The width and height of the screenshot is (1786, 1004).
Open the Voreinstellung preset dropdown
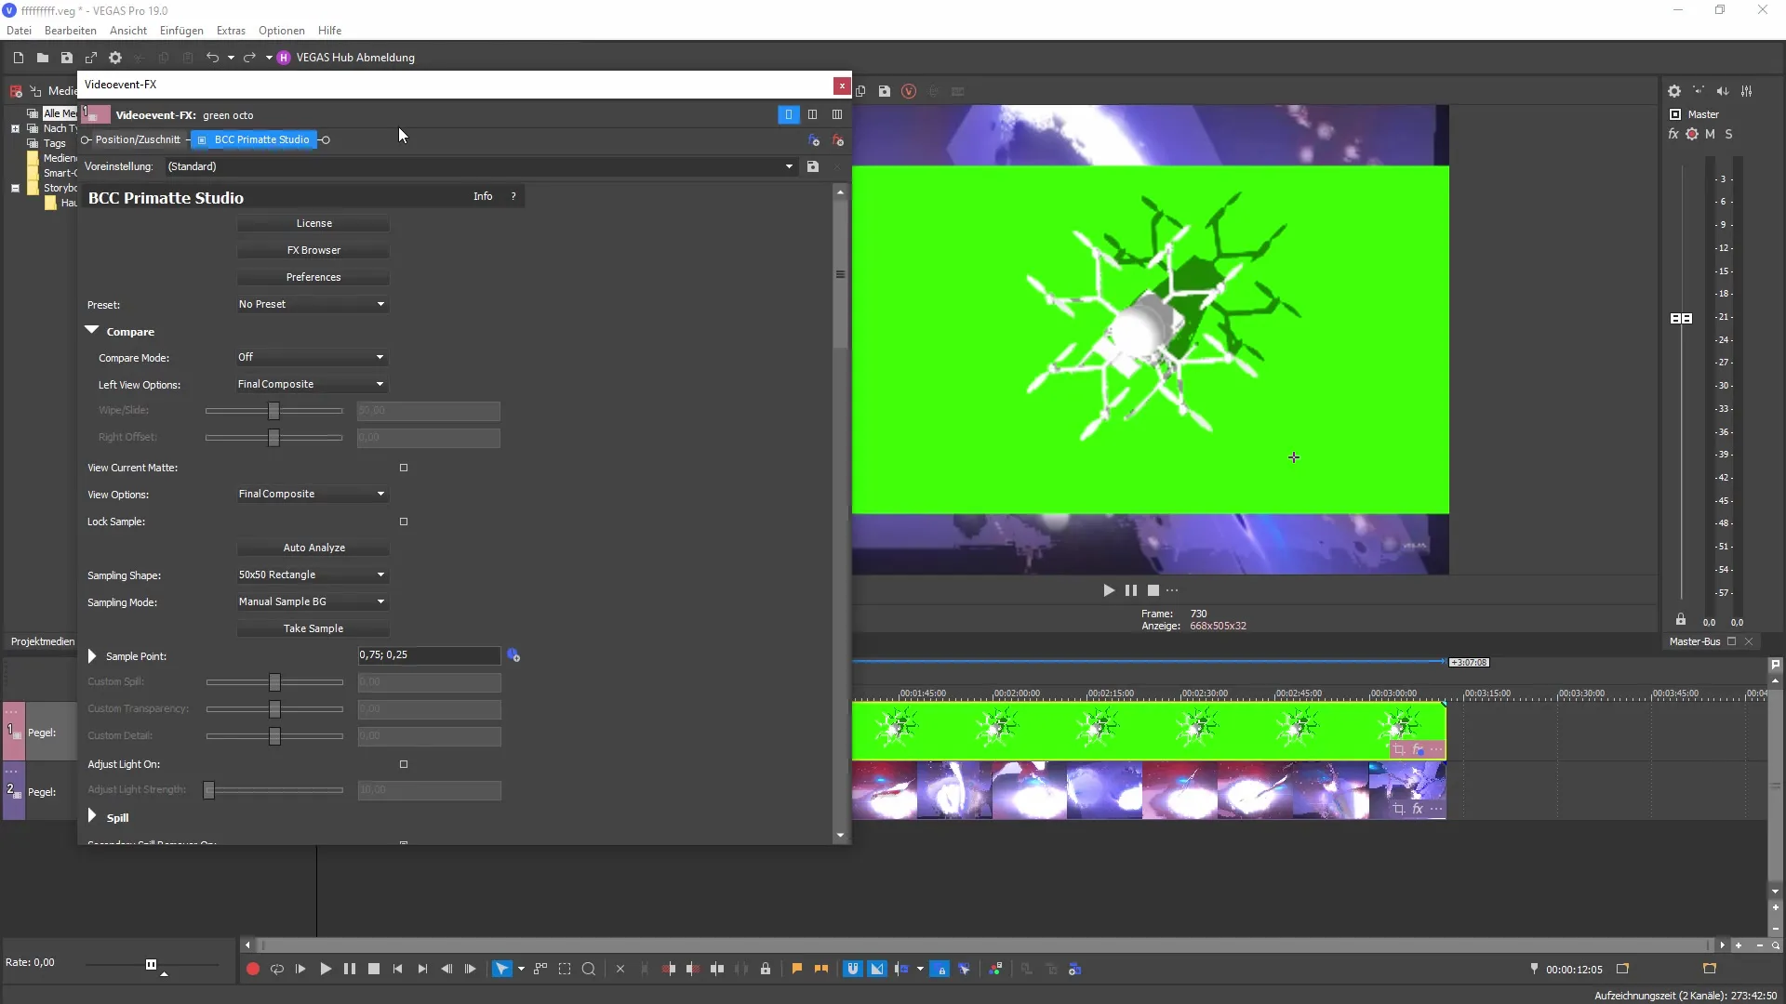coord(789,166)
